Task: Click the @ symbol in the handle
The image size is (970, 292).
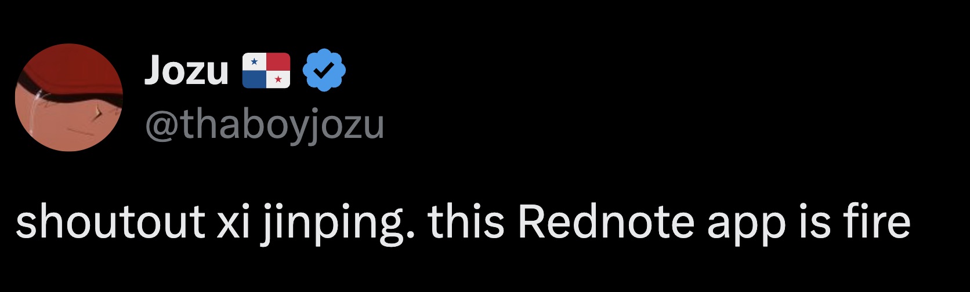Action: pyautogui.click(x=163, y=125)
